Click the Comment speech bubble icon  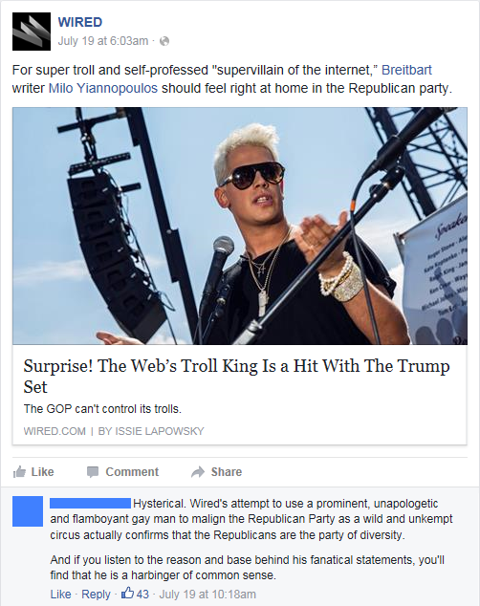pos(93,472)
